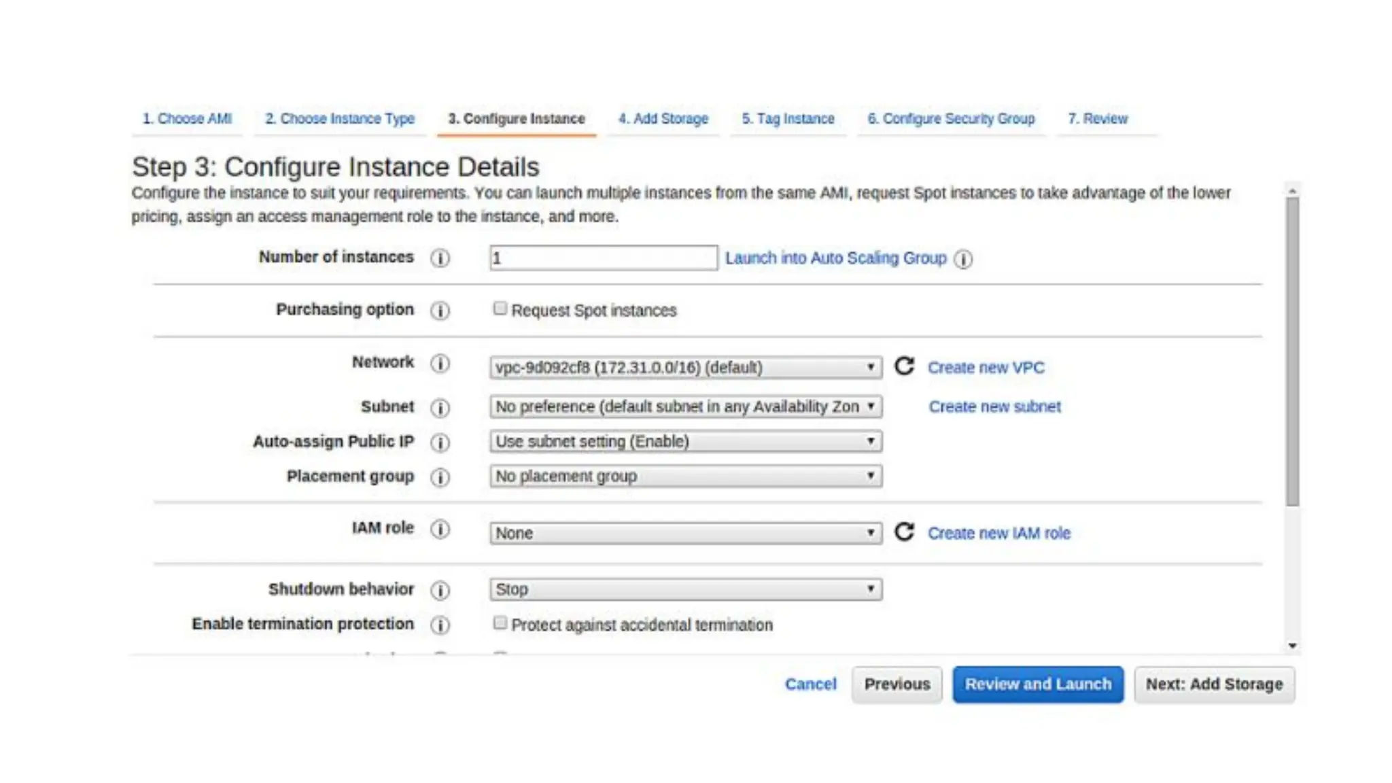The width and height of the screenshot is (1392, 783).
Task: Click the Subnet info icon
Action: pos(440,408)
